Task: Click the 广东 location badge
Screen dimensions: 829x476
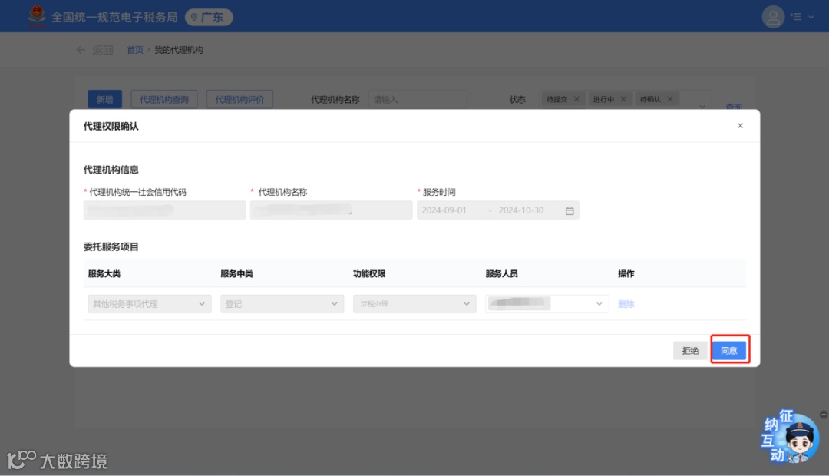Action: (208, 16)
